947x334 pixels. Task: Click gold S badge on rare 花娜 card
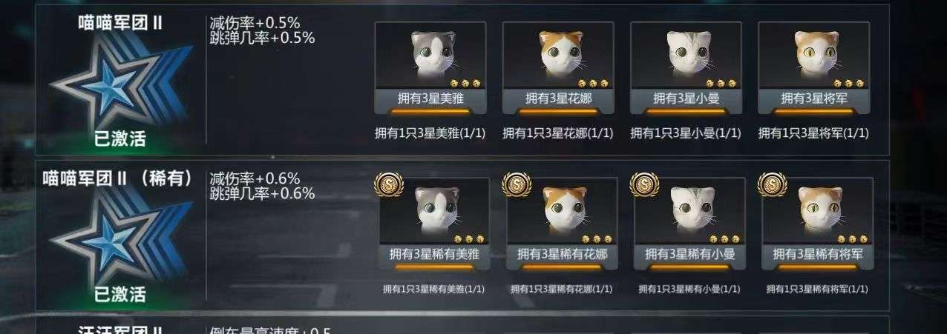(x=517, y=184)
